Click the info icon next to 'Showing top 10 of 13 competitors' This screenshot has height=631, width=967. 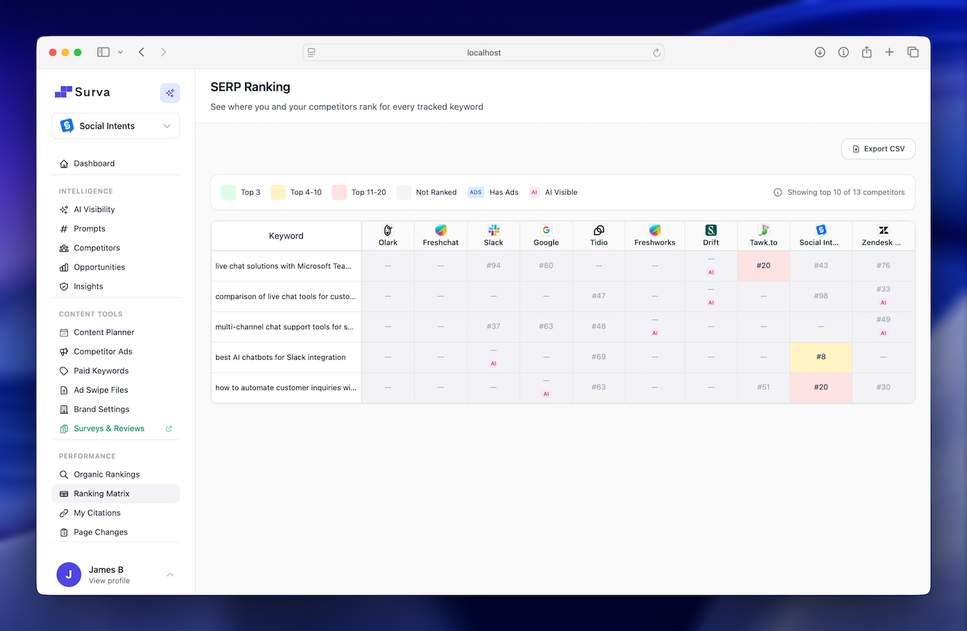click(x=778, y=192)
